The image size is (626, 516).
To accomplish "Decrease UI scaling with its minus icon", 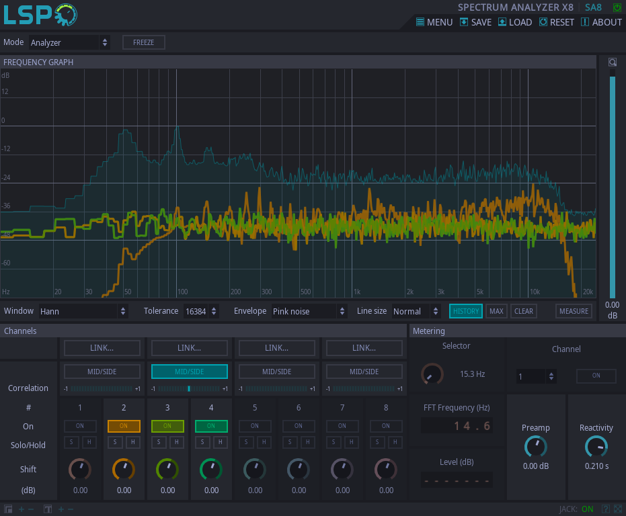I will (31, 509).
